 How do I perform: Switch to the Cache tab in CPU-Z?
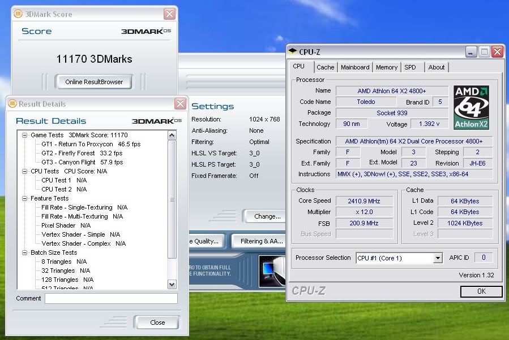point(325,67)
